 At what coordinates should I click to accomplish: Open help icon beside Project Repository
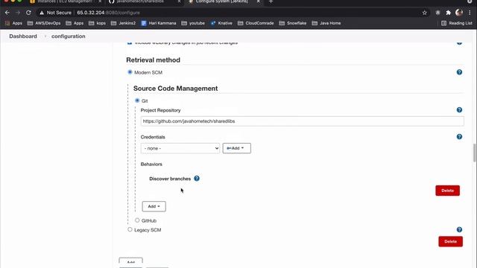pos(459,109)
